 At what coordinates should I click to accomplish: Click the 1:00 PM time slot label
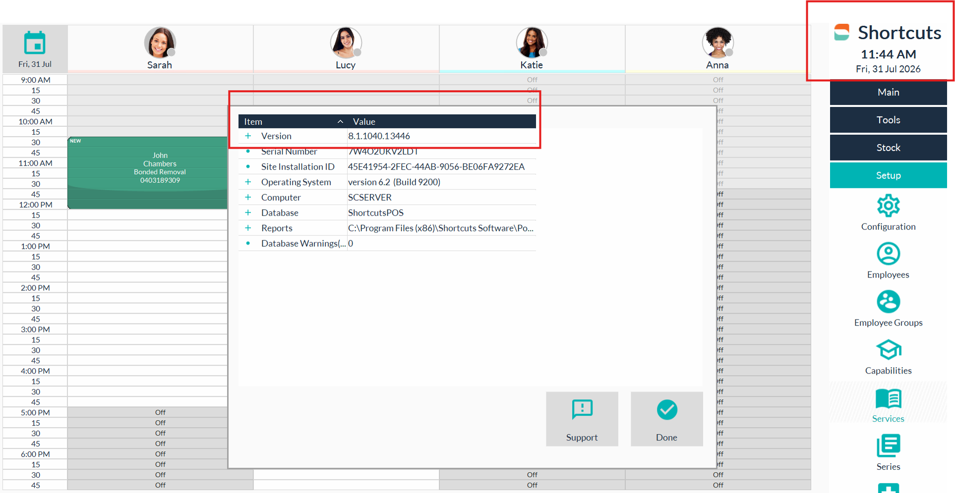pos(35,246)
